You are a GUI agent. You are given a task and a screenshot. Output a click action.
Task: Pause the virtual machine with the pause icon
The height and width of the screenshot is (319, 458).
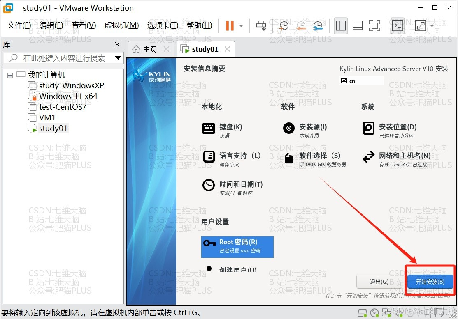pyautogui.click(x=230, y=25)
